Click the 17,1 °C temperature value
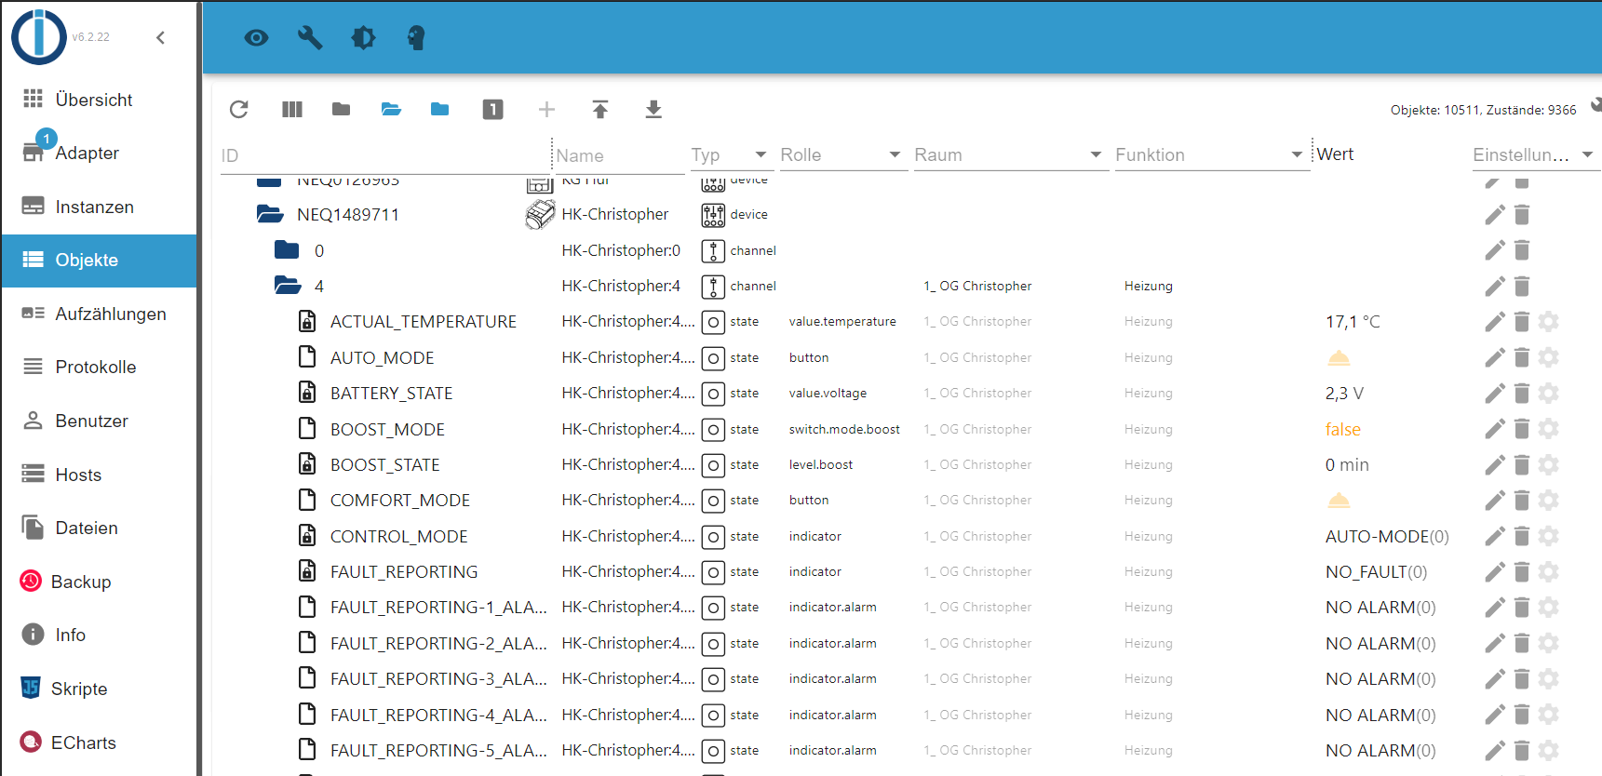Image resolution: width=1602 pixels, height=776 pixels. 1353,322
